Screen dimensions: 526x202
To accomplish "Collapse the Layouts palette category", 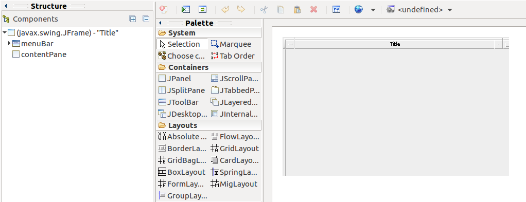I will tap(208, 125).
